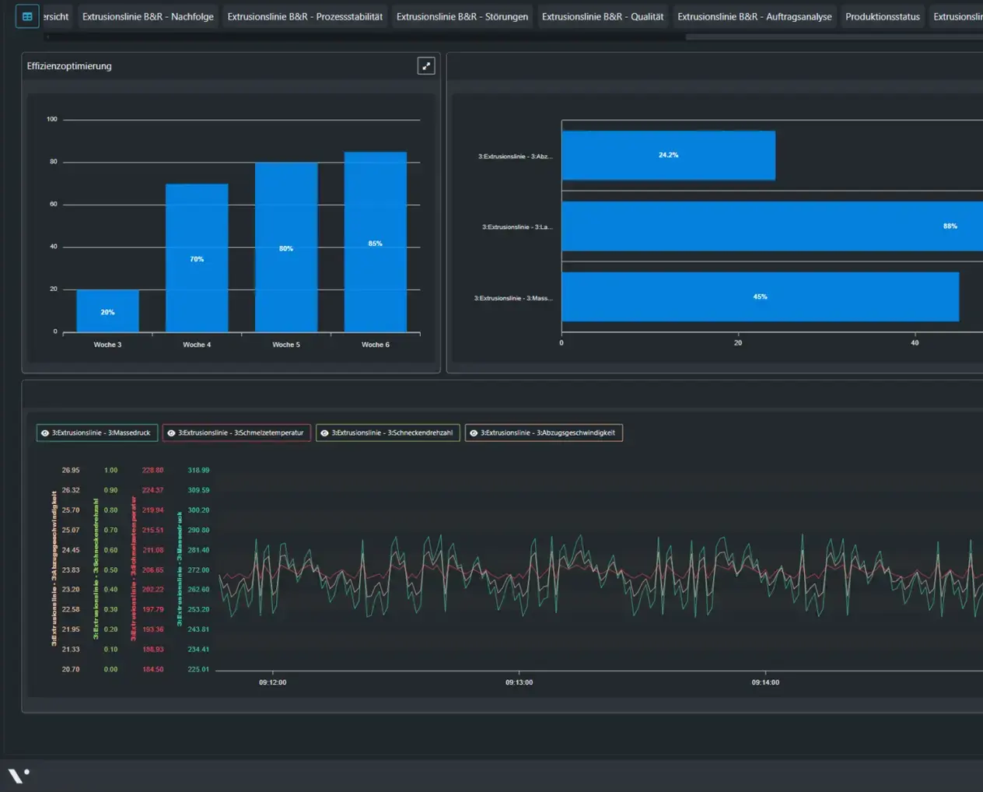Select the horizontal bar labeled 45%
Image resolution: width=983 pixels, height=792 pixels.
pyautogui.click(x=760, y=296)
